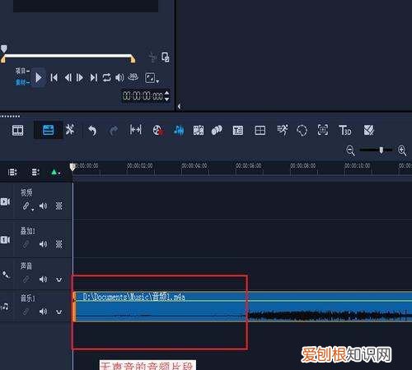
Task: Select the Overlay 1 track icon
Action: click(5, 240)
